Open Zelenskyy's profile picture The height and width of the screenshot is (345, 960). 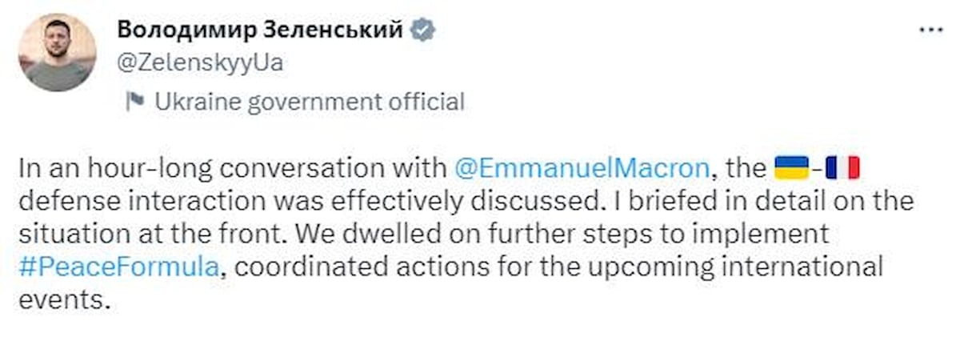pos(57,52)
